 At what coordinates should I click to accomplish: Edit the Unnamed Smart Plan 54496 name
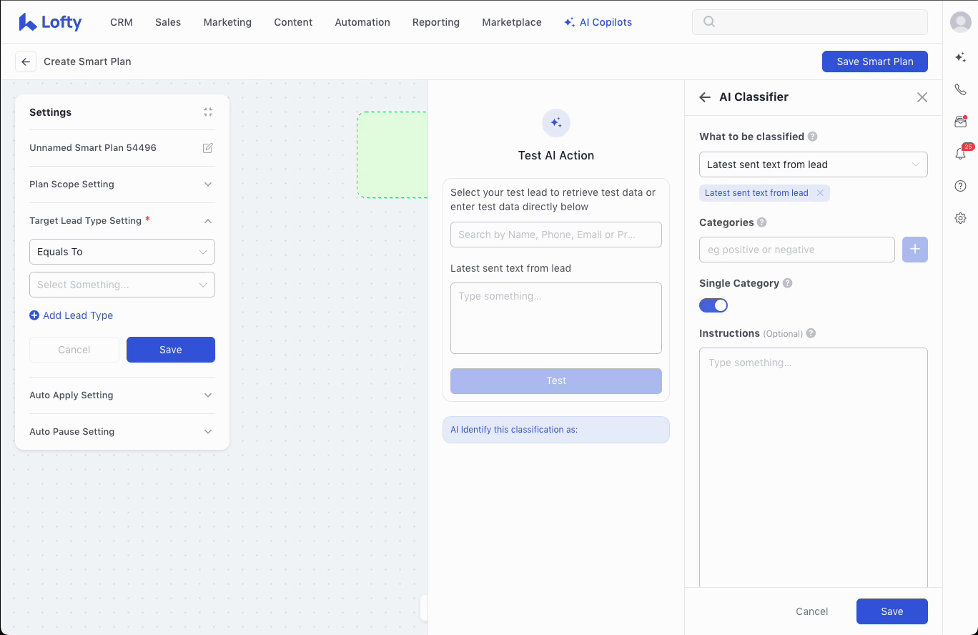tap(208, 148)
